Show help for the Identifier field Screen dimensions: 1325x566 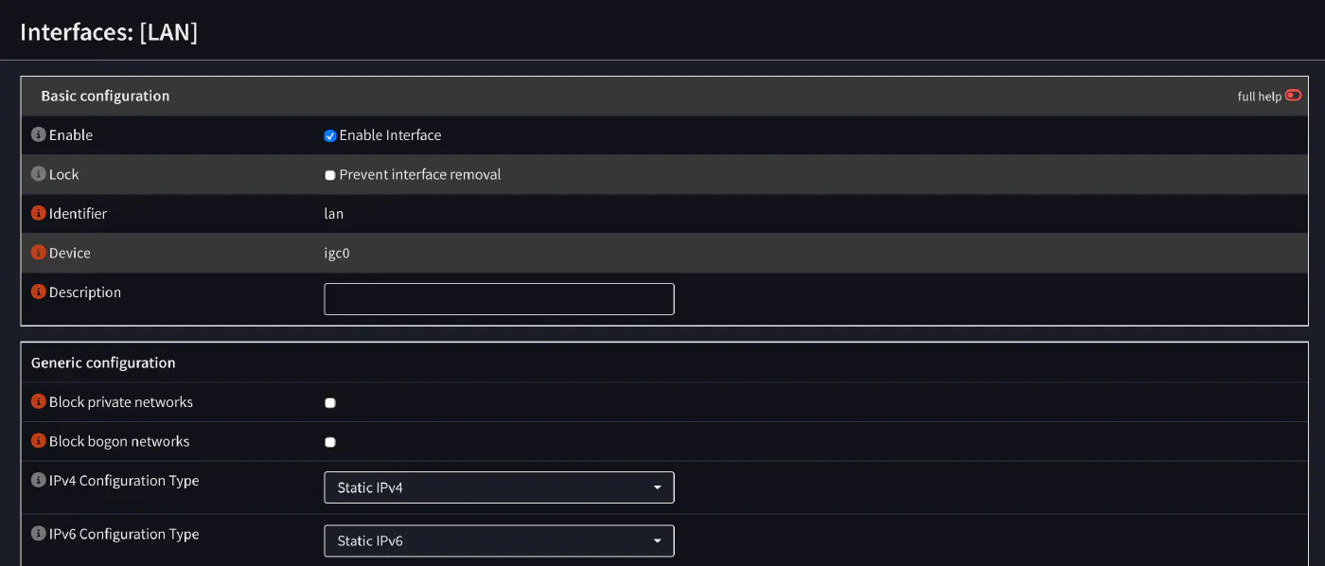(x=39, y=214)
